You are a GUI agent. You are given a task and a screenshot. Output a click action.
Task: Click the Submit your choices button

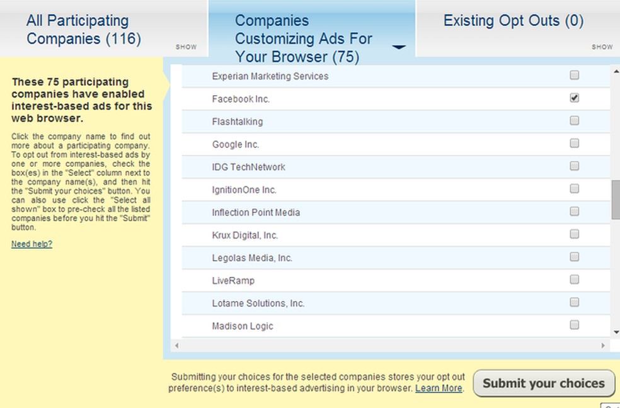[544, 383]
